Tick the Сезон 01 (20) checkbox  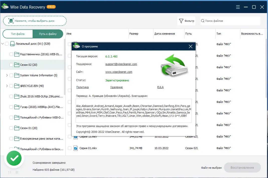tap(11, 128)
